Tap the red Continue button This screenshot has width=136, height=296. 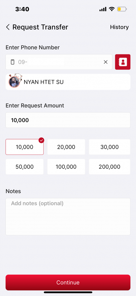[x=68, y=282]
